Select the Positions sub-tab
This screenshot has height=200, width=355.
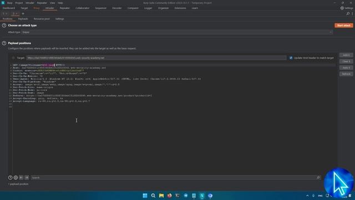click(7, 19)
